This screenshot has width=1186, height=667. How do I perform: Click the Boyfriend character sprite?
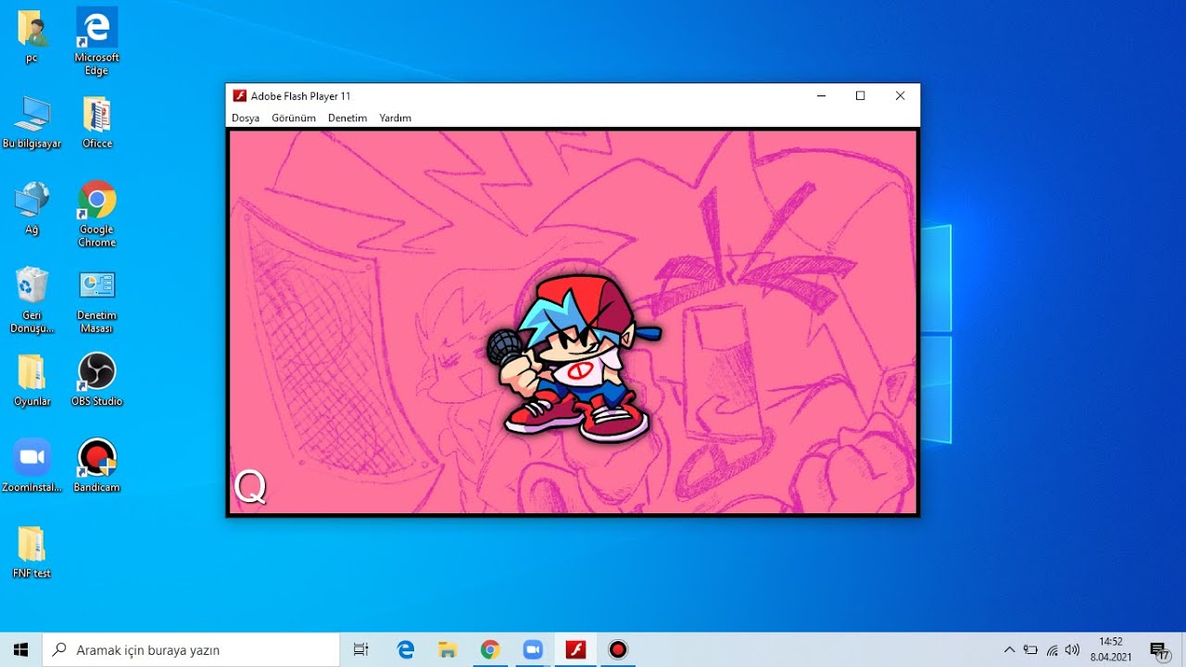[573, 359]
